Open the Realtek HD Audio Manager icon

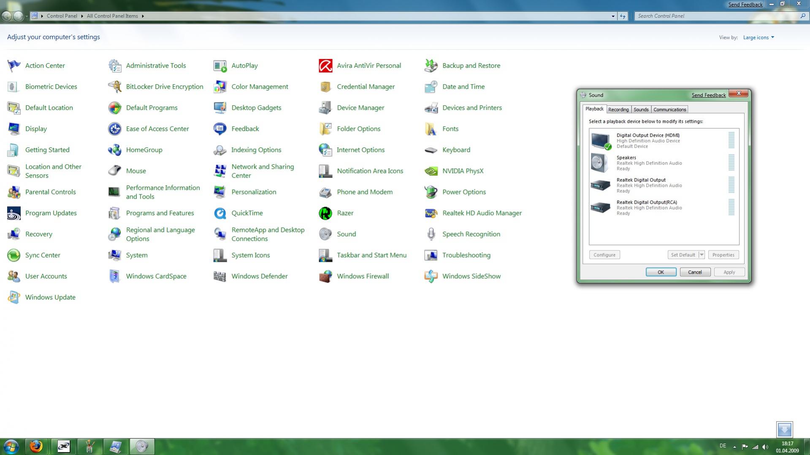click(x=431, y=213)
